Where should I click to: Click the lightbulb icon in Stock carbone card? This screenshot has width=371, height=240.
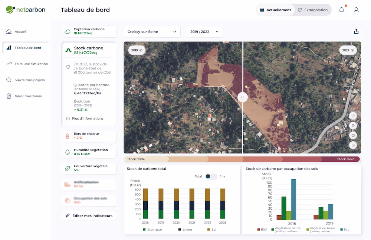point(68,67)
